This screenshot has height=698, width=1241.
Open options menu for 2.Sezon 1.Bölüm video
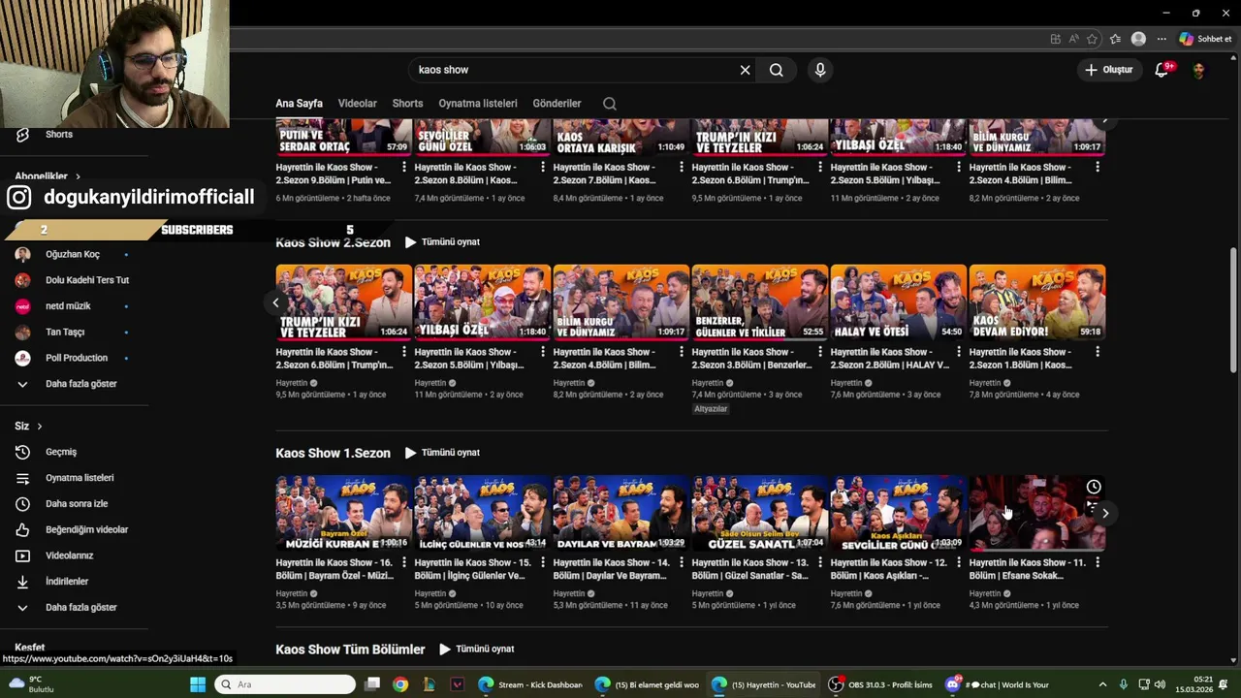coord(1098,352)
